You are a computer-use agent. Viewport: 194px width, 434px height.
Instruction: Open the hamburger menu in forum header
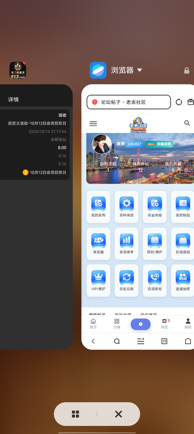pyautogui.click(x=93, y=124)
